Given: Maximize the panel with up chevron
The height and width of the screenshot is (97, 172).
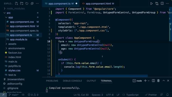Looking at the screenshot, I should pyautogui.click(x=164, y=81).
